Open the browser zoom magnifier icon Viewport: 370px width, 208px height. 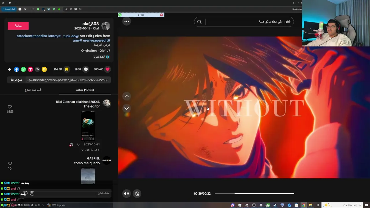tap(71, 9)
